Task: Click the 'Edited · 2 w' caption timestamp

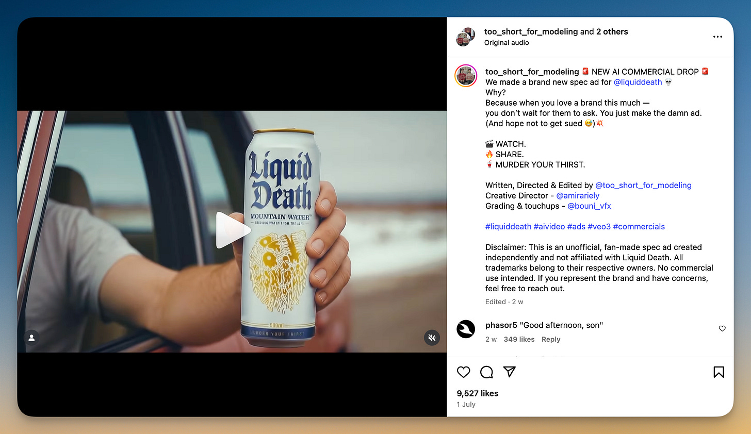Action: tap(504, 302)
